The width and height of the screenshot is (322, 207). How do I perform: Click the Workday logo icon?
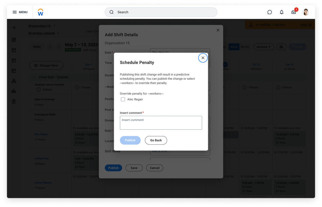(x=41, y=12)
